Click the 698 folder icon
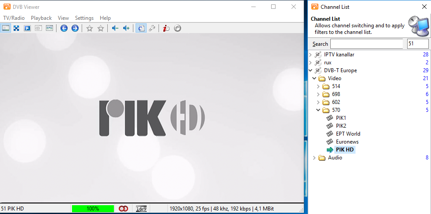Image resolution: width=431 pixels, height=214 pixels. [x=326, y=95]
